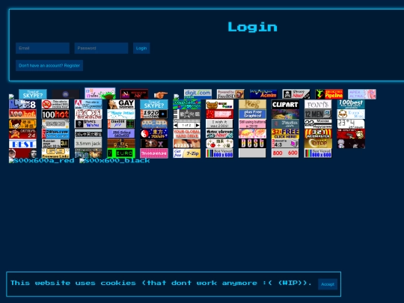
Task: Click the skull and crossbones piracy badge
Action: coord(296,94)
